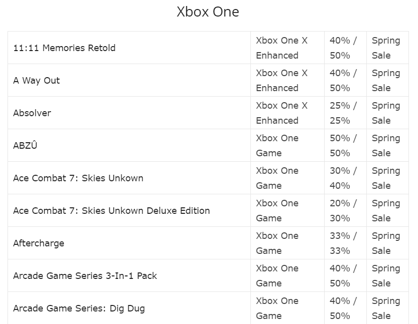
Task: Click Xbox One X Enhanced for A Way Out
Action: pyautogui.click(x=282, y=80)
